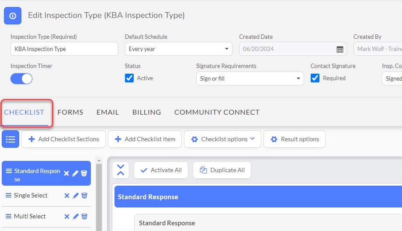Viewport: 402px width, 231px height.
Task: Select the Multi Select section in the list
Action: (30, 217)
